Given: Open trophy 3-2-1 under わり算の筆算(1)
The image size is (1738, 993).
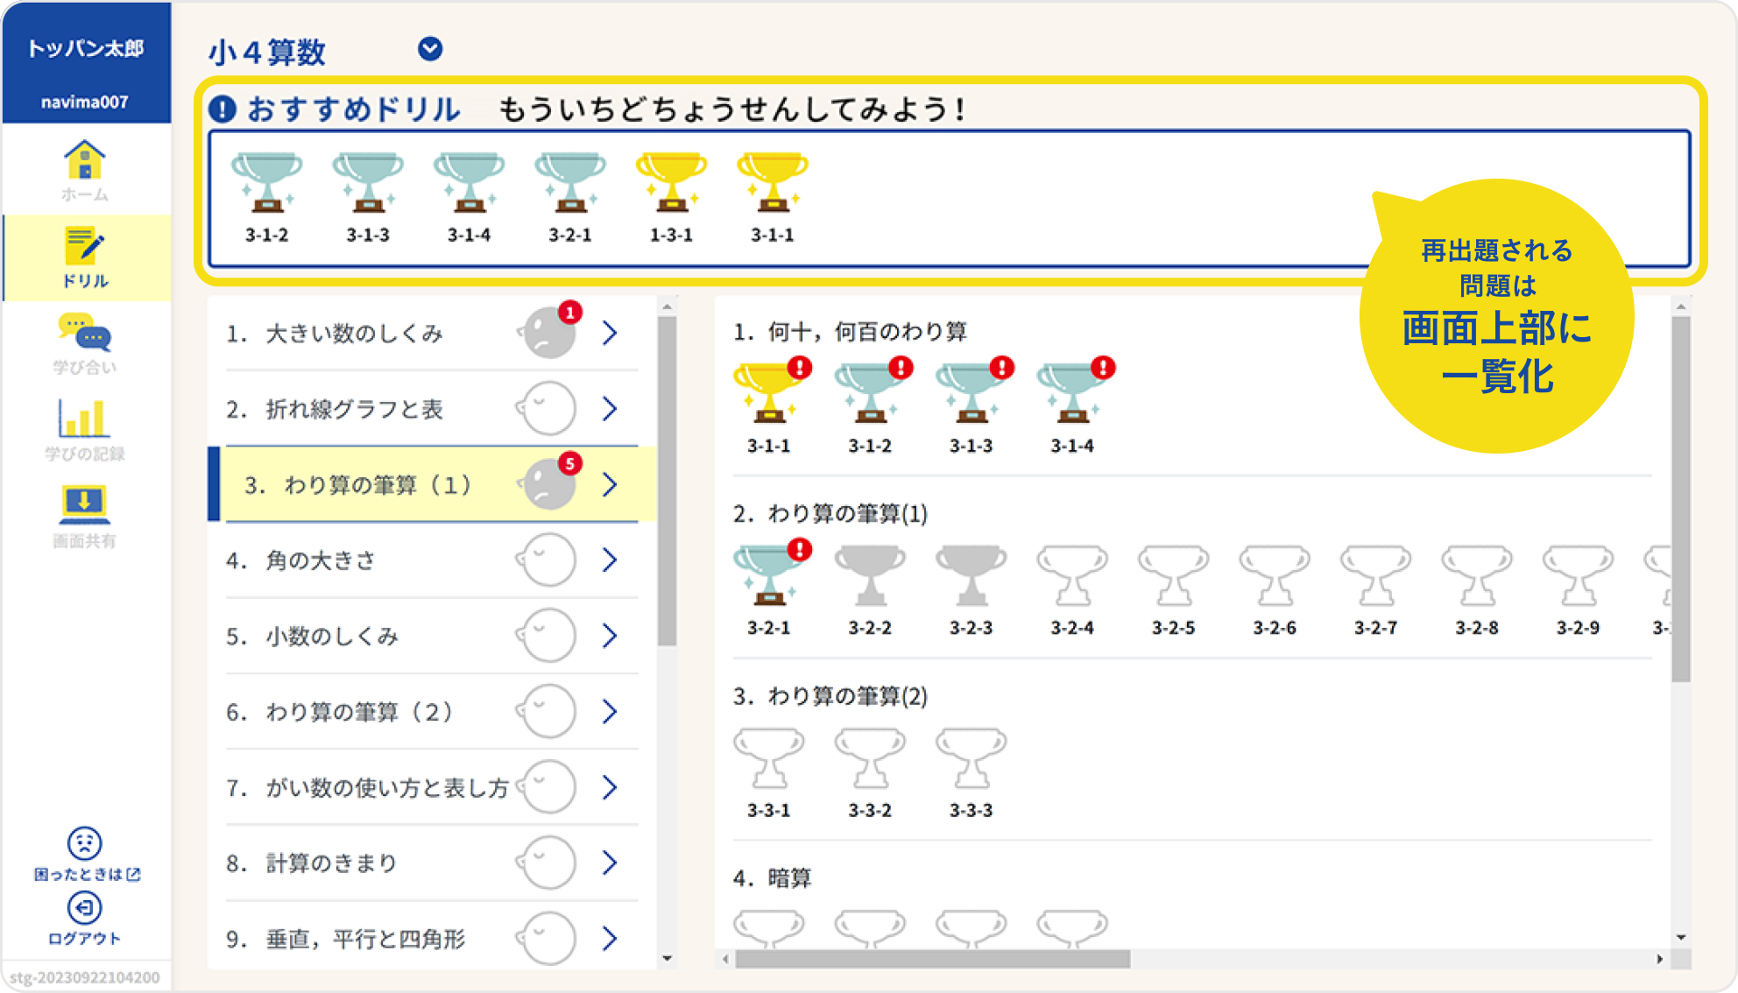Looking at the screenshot, I should click(769, 574).
